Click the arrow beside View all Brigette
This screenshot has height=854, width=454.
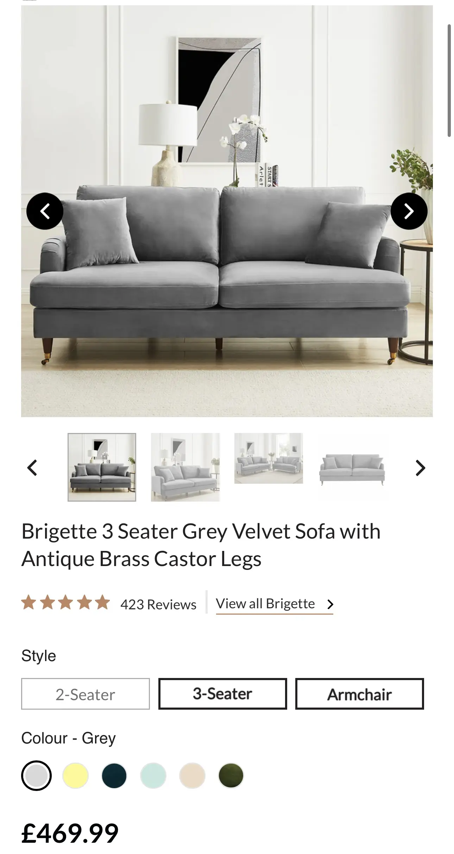pos(330,604)
